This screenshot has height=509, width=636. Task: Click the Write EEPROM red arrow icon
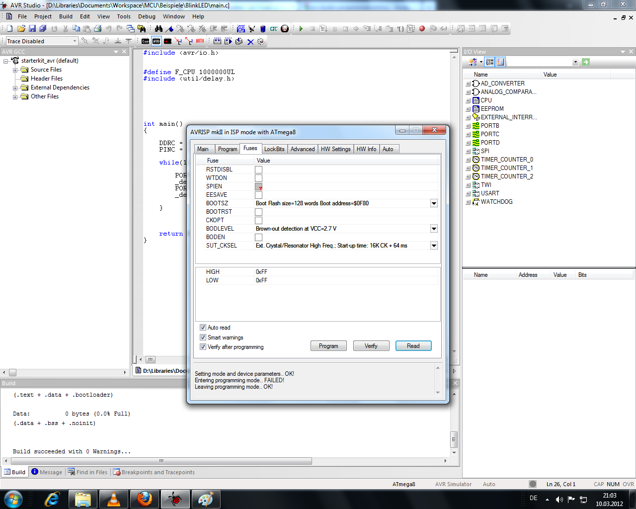click(x=178, y=41)
